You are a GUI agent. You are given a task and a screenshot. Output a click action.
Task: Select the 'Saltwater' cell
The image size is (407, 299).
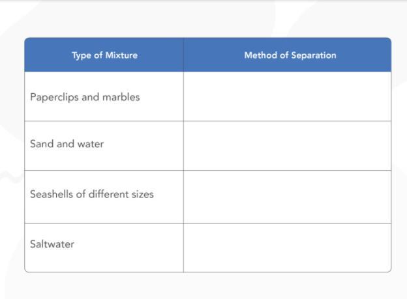pos(104,248)
